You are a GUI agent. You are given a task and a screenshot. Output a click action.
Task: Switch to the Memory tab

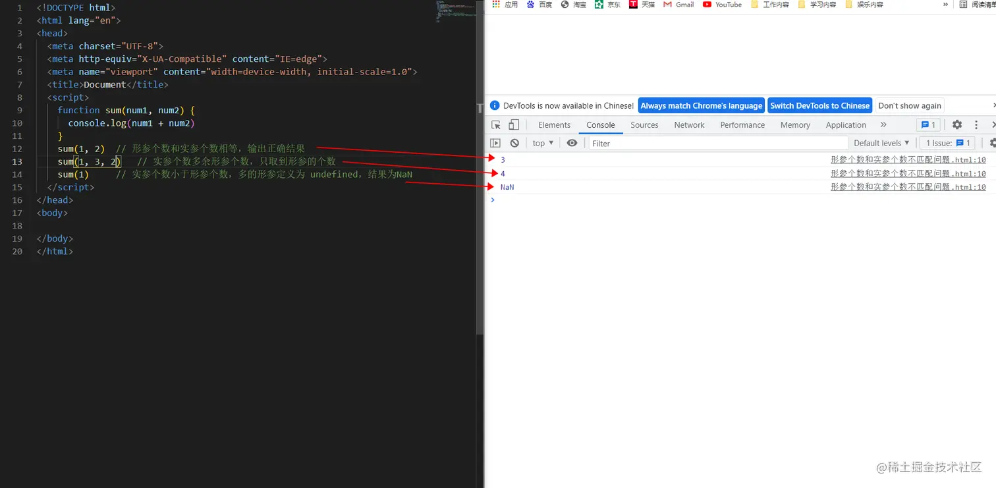point(795,125)
